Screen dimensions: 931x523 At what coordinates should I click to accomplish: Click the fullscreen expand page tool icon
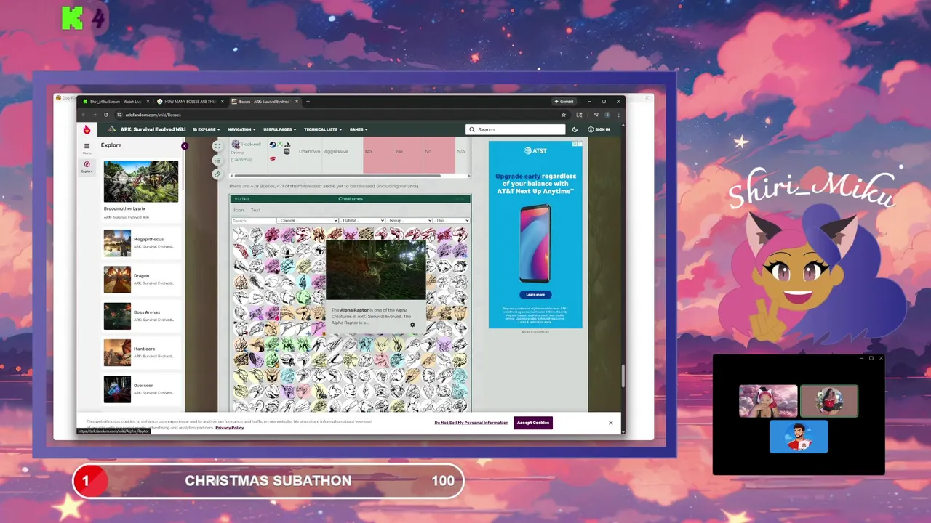click(217, 146)
